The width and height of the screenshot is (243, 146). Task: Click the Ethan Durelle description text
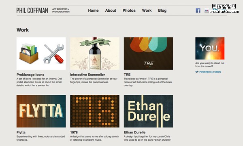pos(147,138)
